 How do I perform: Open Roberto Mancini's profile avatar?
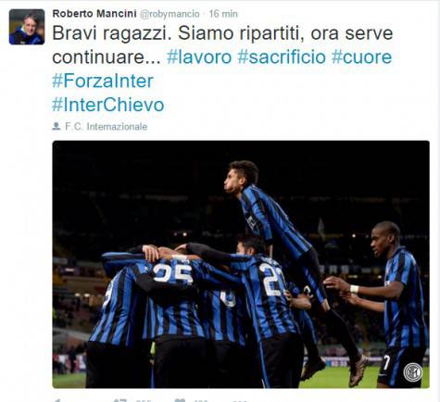[x=27, y=27]
